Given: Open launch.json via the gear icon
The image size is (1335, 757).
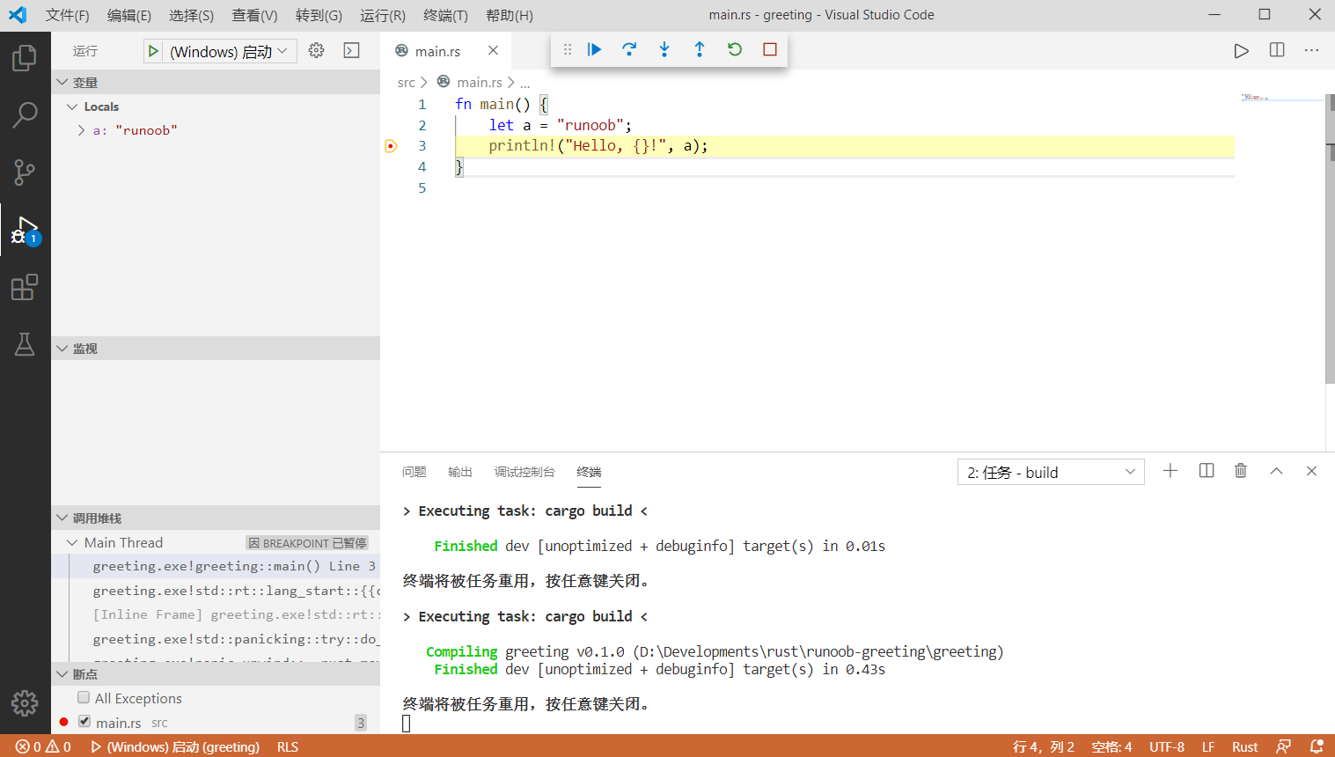Looking at the screenshot, I should (317, 51).
